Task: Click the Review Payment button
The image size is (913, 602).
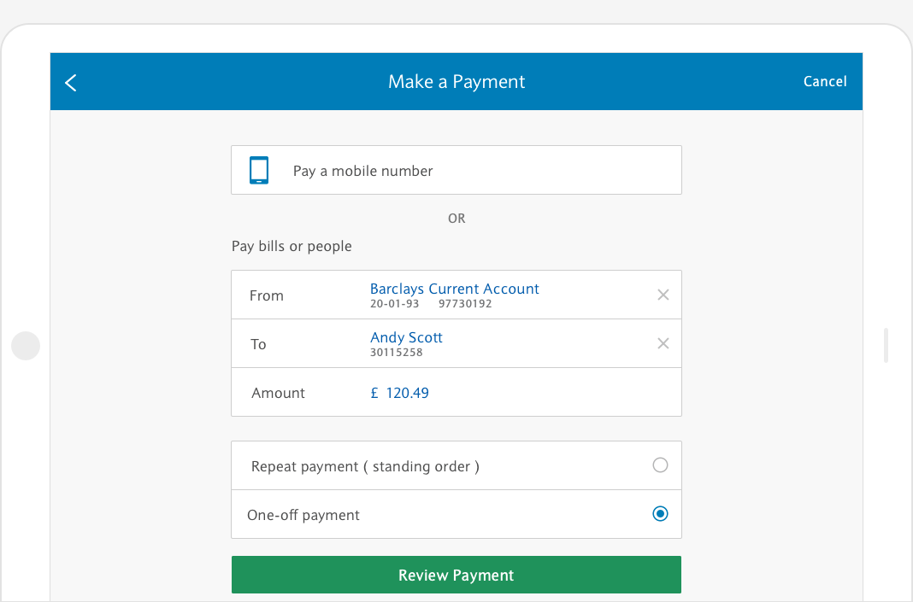Action: pos(456,575)
